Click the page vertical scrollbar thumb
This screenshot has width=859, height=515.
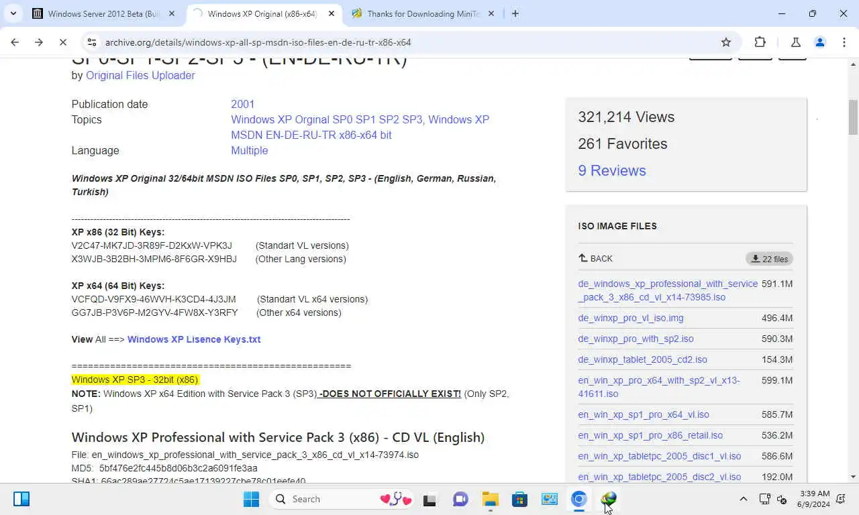(853, 117)
